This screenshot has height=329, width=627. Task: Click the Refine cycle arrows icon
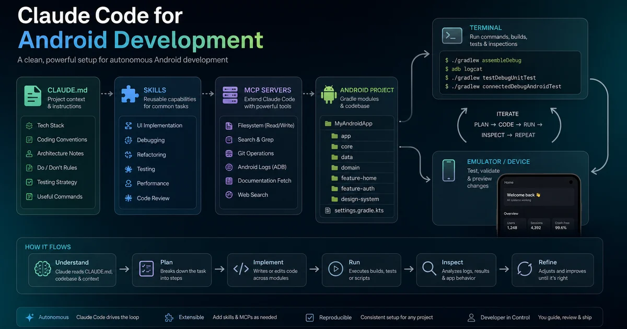[525, 269]
